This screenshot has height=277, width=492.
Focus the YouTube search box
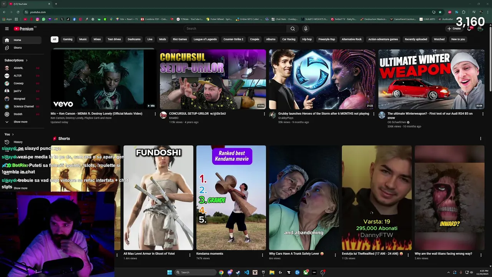[x=235, y=28]
